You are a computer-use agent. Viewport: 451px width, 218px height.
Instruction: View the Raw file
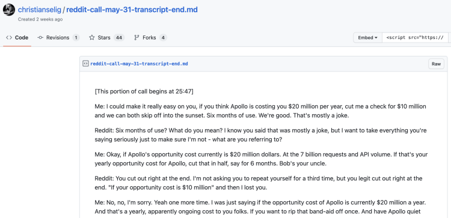point(436,64)
